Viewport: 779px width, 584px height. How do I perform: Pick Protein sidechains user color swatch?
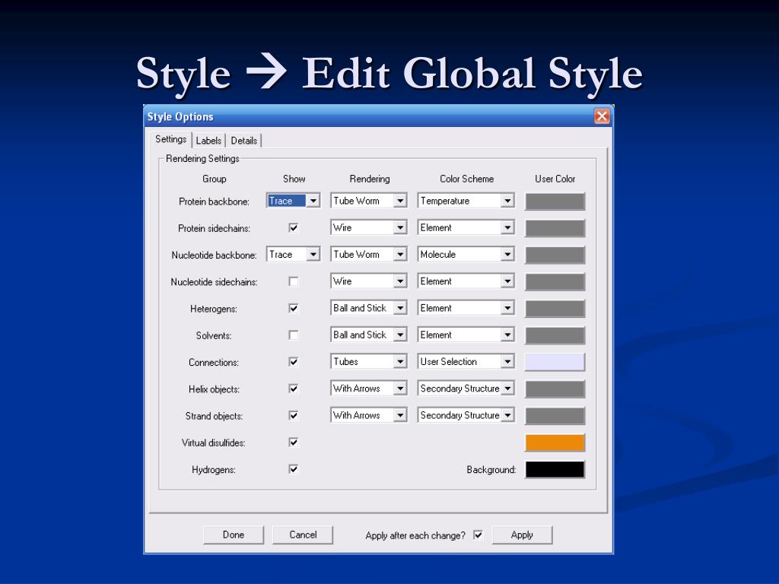click(x=555, y=228)
